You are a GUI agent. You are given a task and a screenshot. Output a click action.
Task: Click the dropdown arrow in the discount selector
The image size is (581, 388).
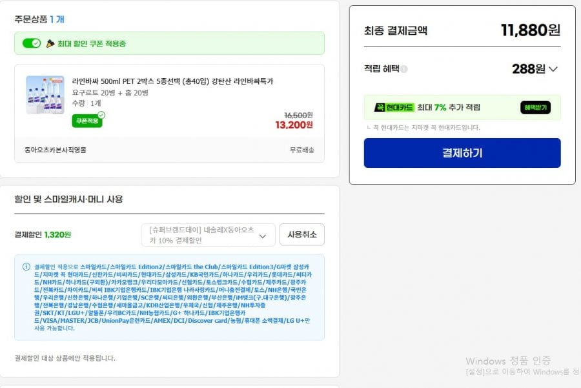(263, 236)
